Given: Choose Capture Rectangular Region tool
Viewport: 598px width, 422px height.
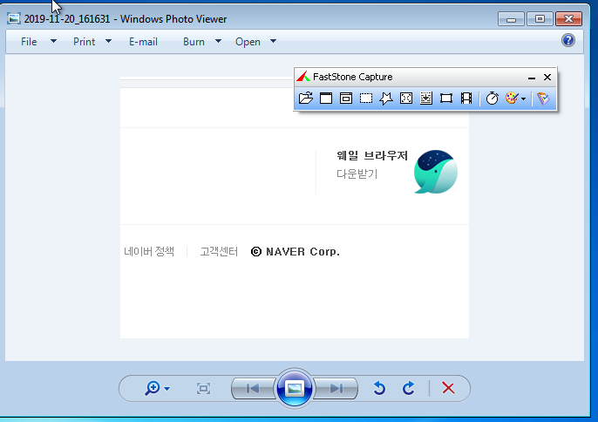Looking at the screenshot, I should (x=366, y=99).
